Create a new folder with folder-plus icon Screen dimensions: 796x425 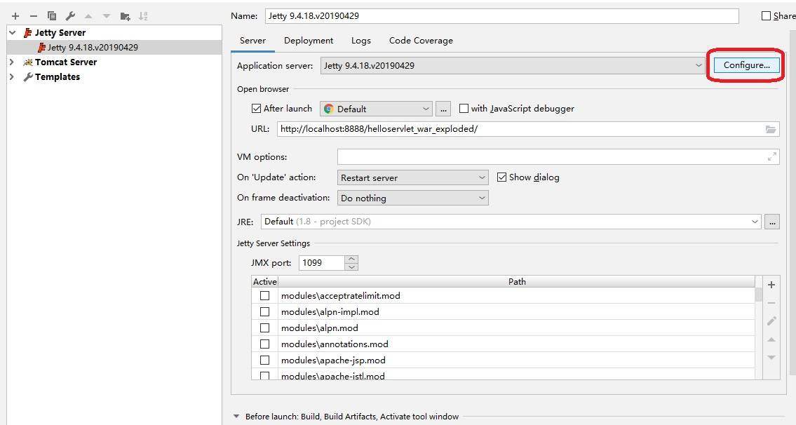pos(125,15)
